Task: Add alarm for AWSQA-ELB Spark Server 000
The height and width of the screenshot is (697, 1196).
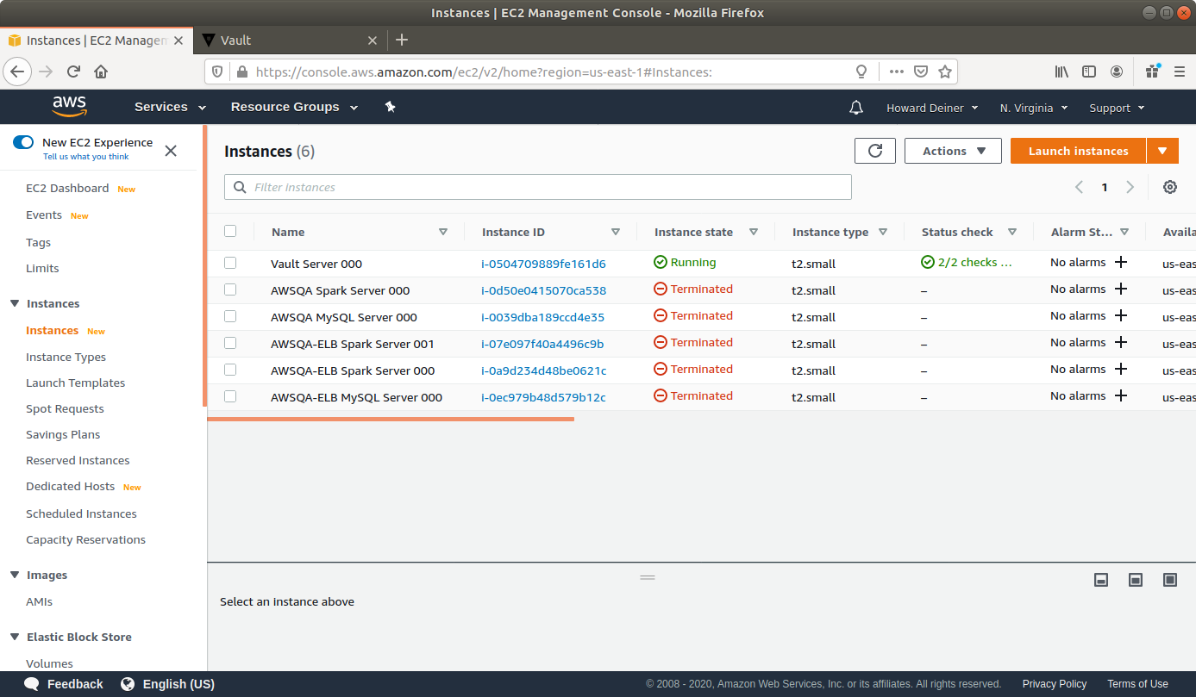Action: pos(1121,370)
